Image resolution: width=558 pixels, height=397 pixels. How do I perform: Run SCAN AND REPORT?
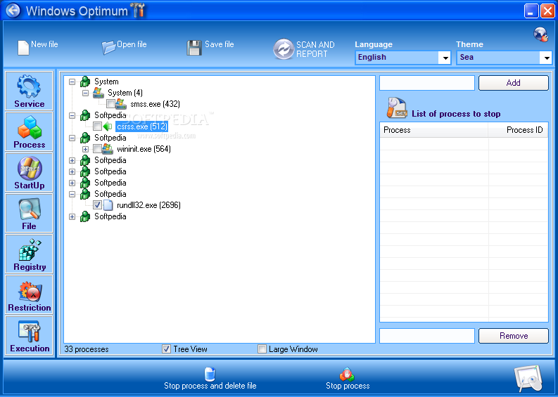pyautogui.click(x=304, y=49)
